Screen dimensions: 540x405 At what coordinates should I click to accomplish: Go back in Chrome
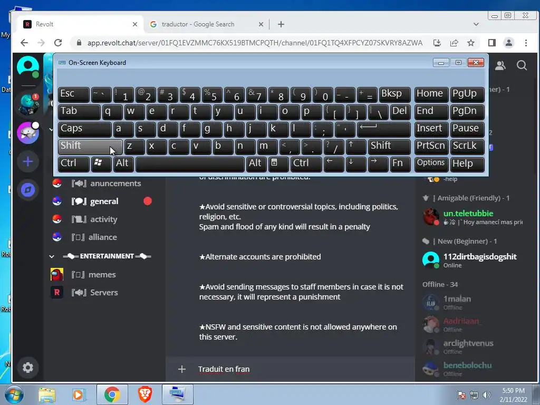[24, 43]
